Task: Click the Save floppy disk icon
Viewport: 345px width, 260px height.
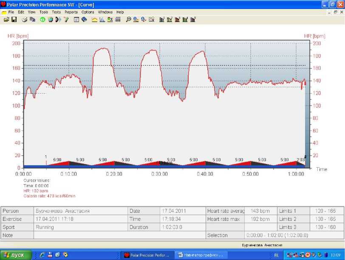Action: pyautogui.click(x=14, y=20)
